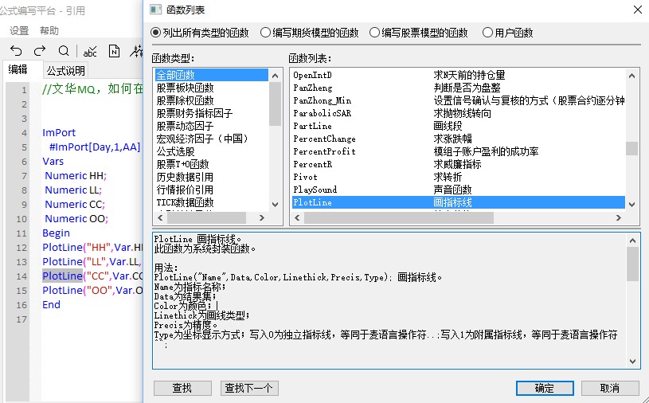Click function type list vertical scrollbar thumb
The image size is (649, 403).
tap(275, 104)
